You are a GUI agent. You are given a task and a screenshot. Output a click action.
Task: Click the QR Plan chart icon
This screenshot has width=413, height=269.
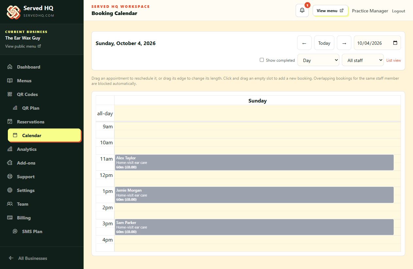tap(15, 108)
